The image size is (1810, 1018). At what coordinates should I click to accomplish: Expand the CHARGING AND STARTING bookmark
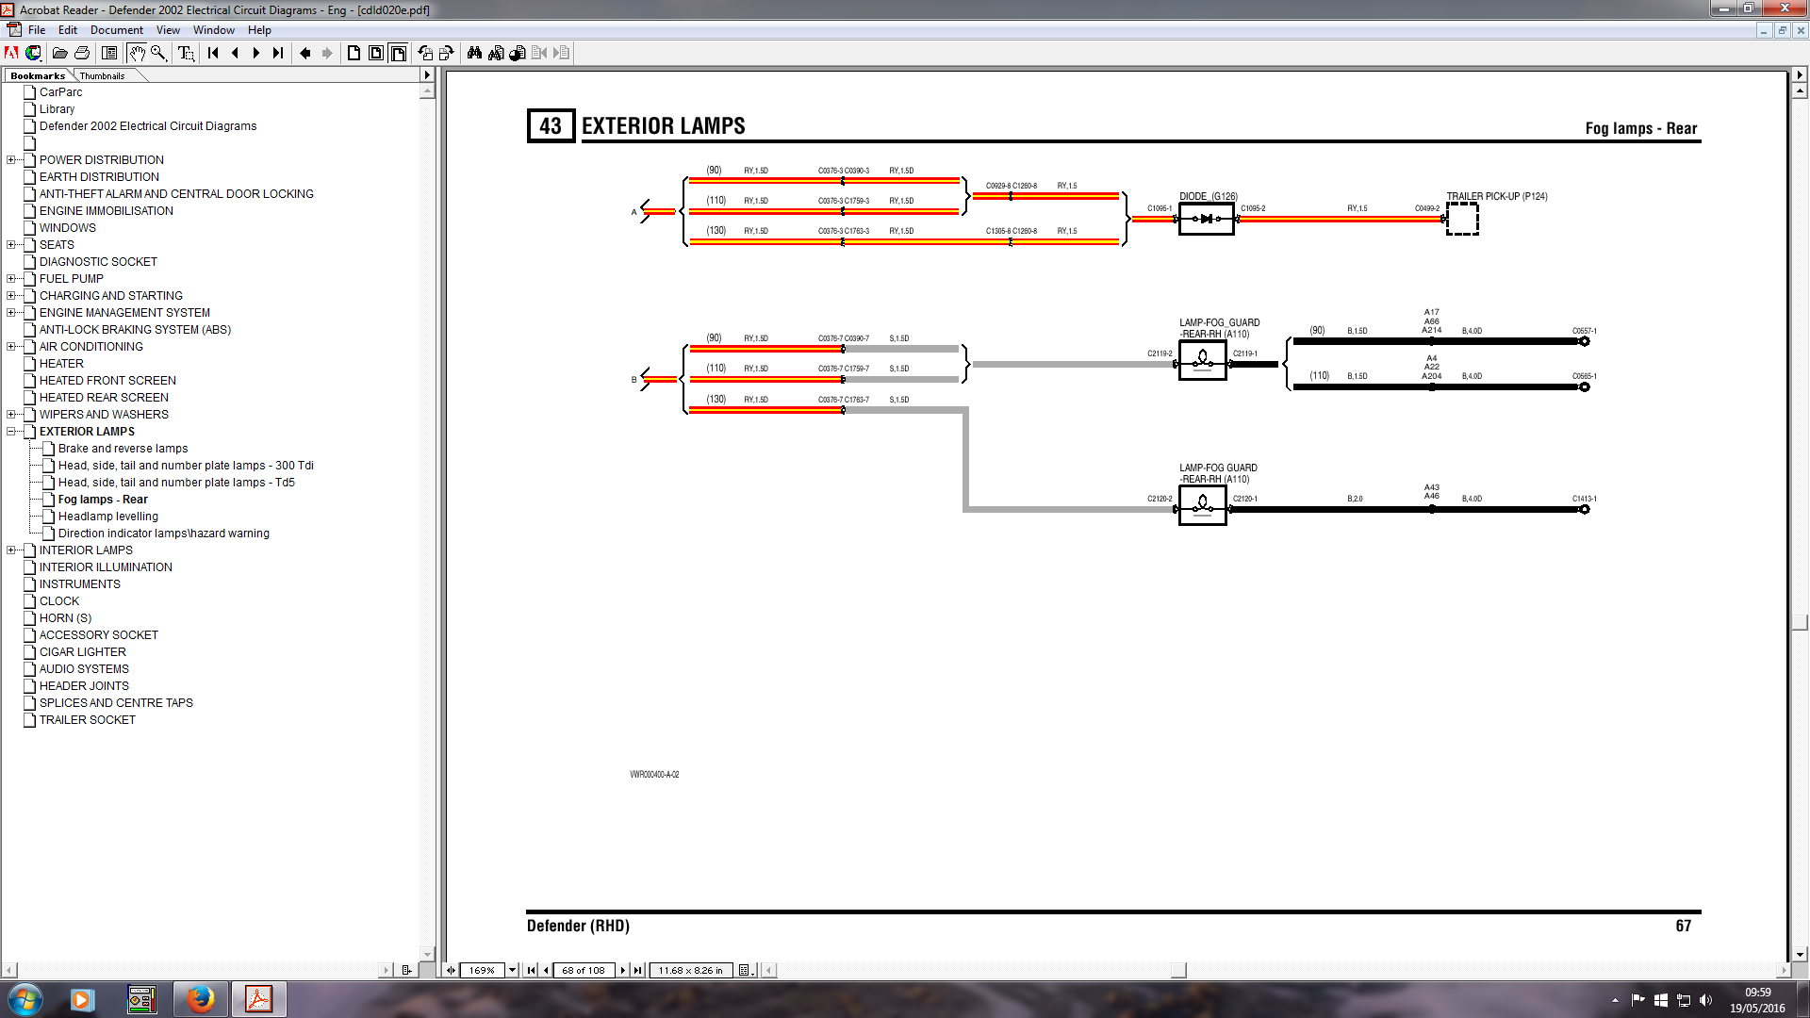tap(11, 296)
